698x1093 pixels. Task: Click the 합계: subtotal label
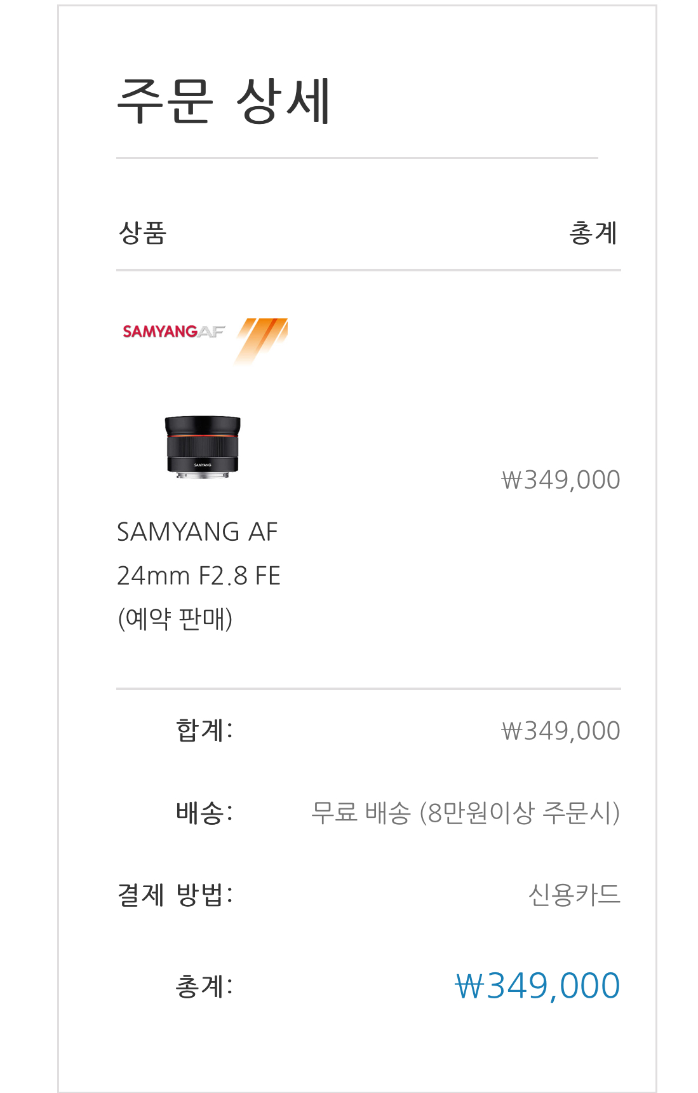click(x=205, y=731)
